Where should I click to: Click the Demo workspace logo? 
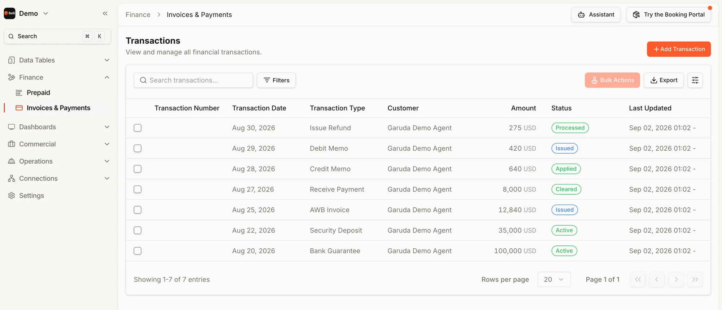[x=10, y=13]
